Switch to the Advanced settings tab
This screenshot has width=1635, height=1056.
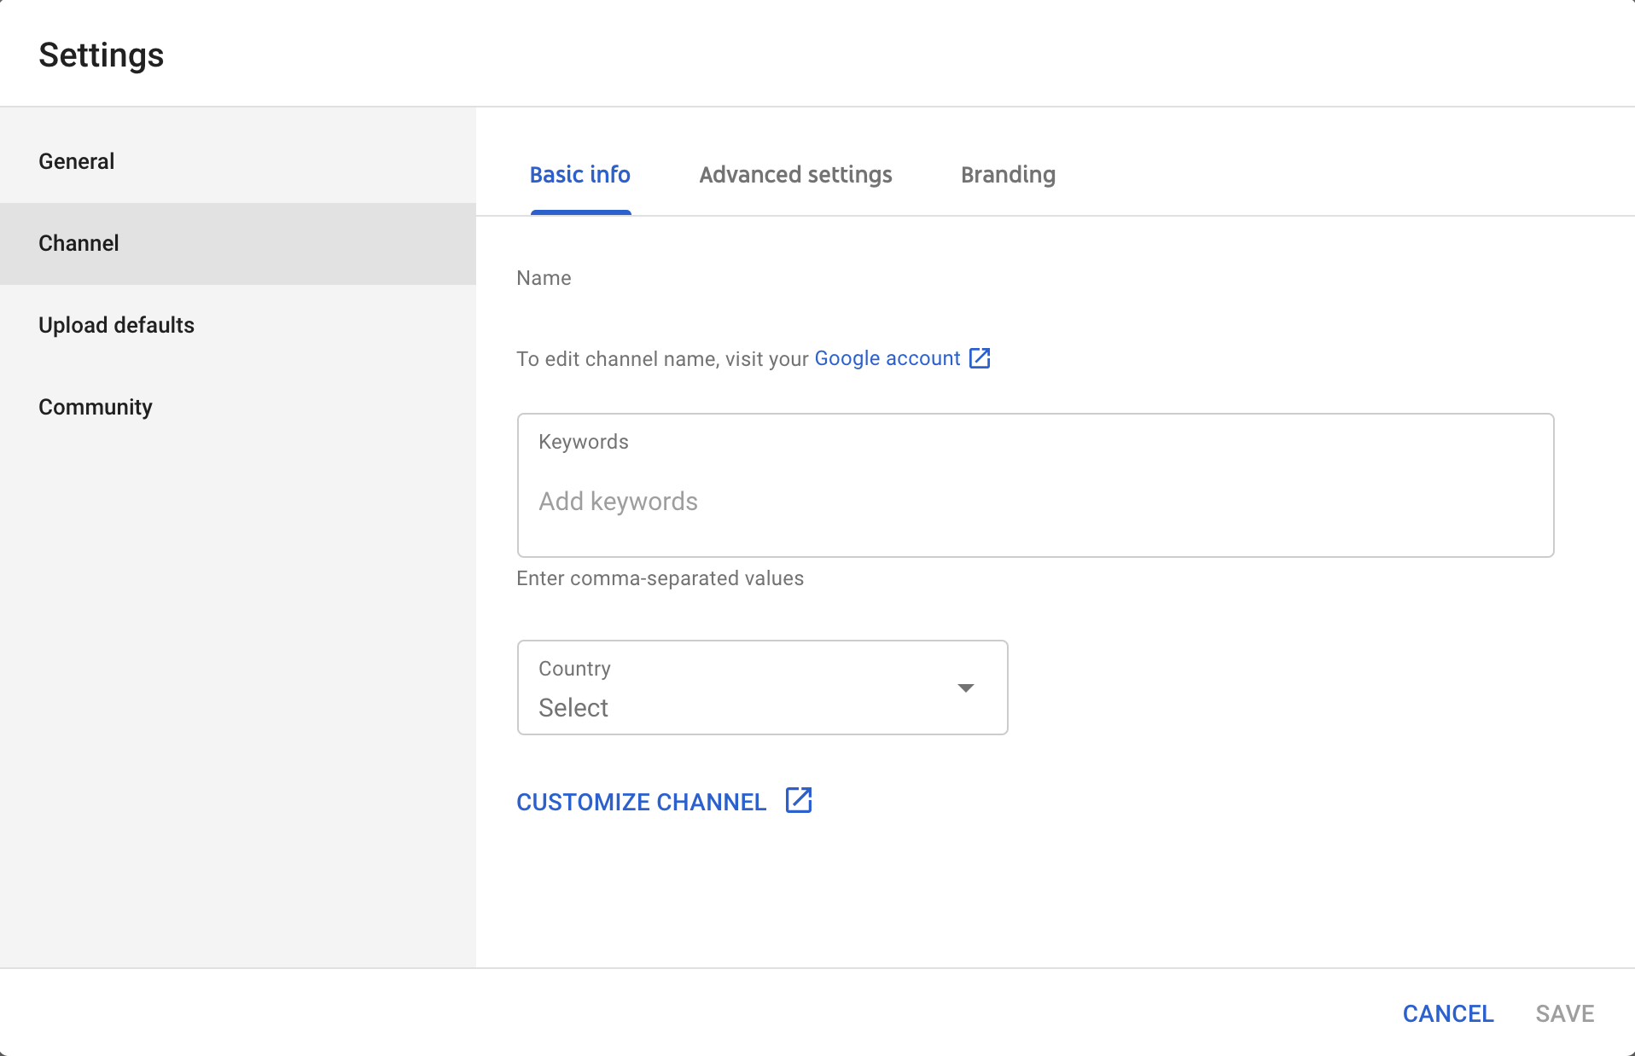click(795, 175)
